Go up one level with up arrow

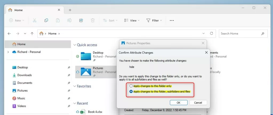click(x=32, y=34)
